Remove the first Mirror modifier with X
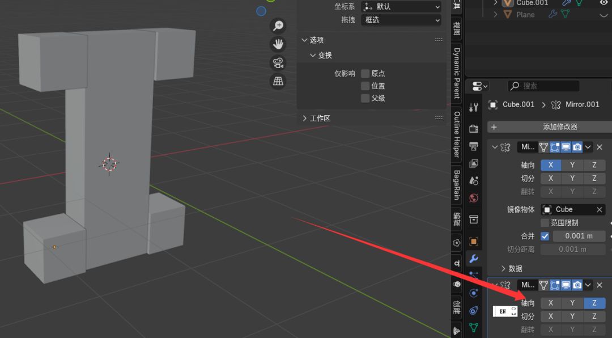612x338 pixels. (x=600, y=147)
